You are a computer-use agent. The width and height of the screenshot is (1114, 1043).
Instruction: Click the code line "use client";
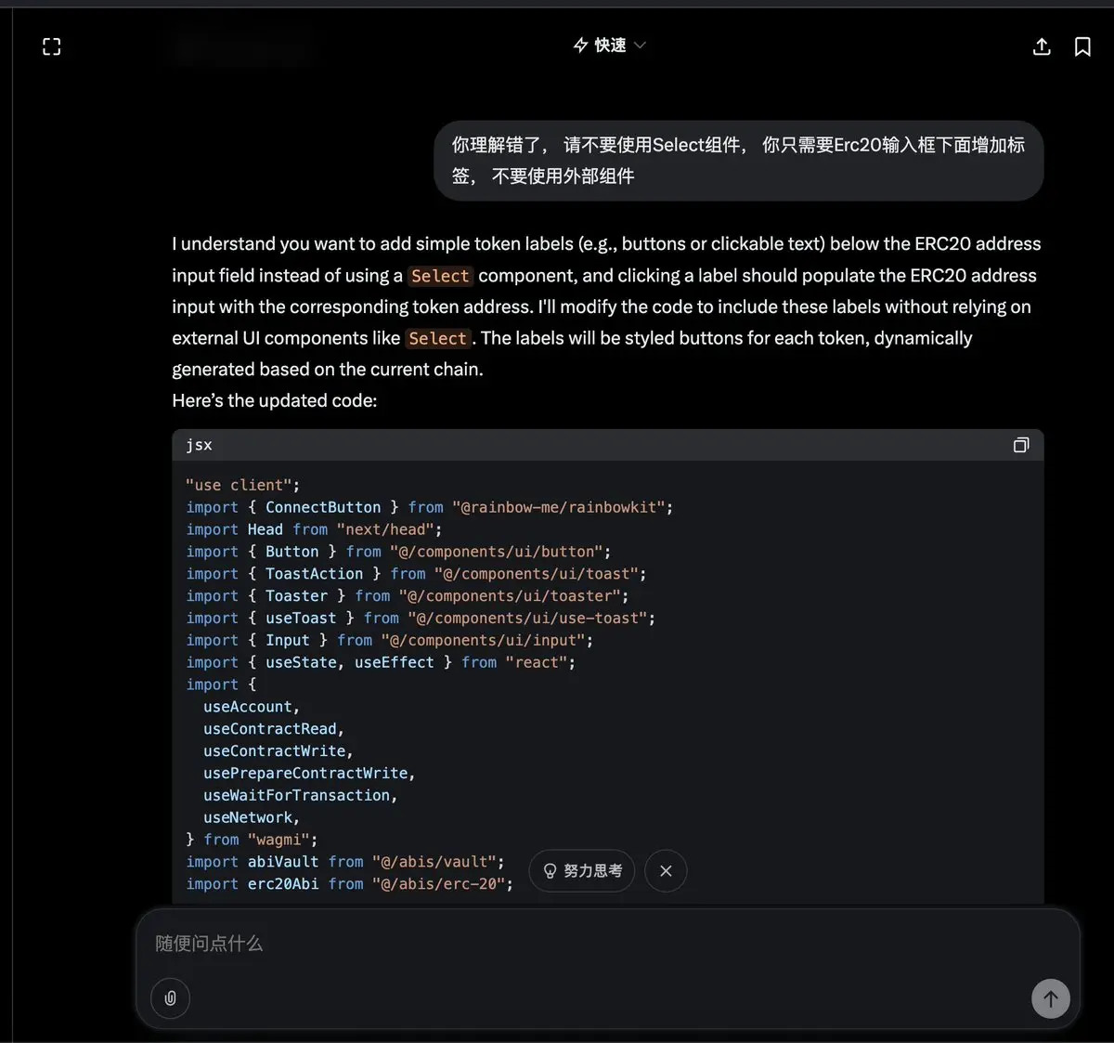point(242,485)
